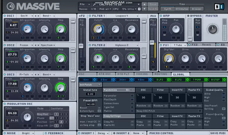This screenshot has height=135, width=228.
Task: Open the OSC2 Spectrum mode dropdown
Action: 48,45
